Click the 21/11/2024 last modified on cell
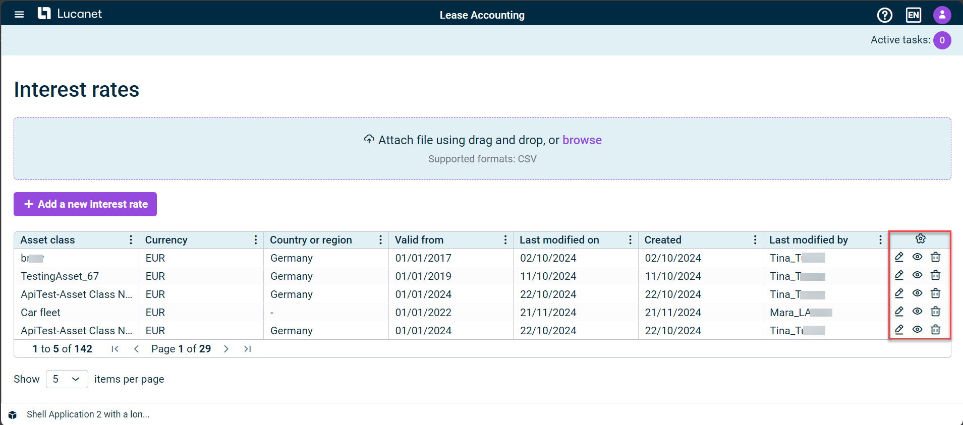Viewport: 963px width, 425px height. click(576, 313)
